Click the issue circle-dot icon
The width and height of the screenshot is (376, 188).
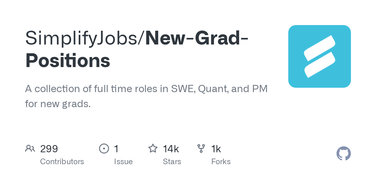coord(104,149)
